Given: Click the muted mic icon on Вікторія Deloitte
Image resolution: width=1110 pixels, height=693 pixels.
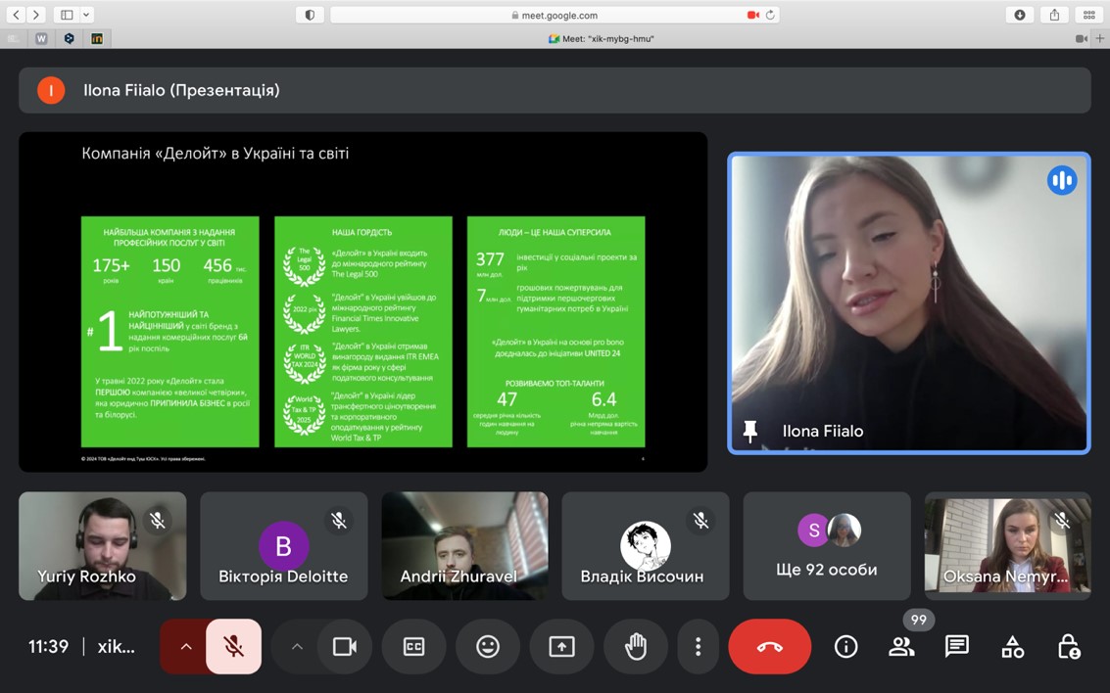Looking at the screenshot, I should click(339, 521).
